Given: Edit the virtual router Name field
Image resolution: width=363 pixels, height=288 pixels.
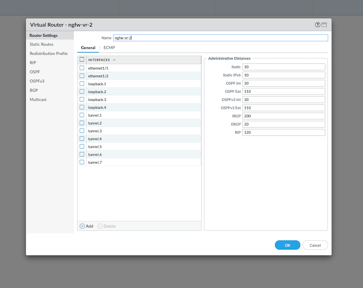Looking at the screenshot, I should [220, 38].
